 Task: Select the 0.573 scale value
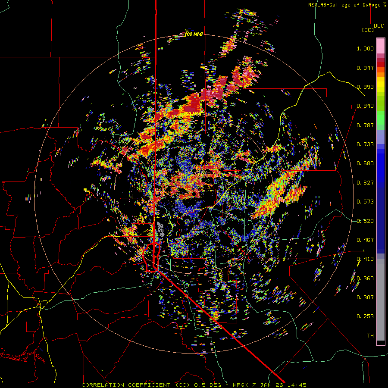365,202
